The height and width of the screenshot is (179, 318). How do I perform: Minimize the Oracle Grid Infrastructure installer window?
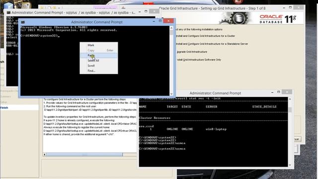tap(284, 8)
